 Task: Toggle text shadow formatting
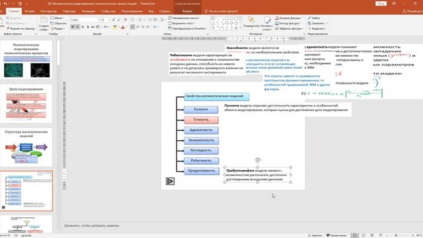[x=88, y=26]
